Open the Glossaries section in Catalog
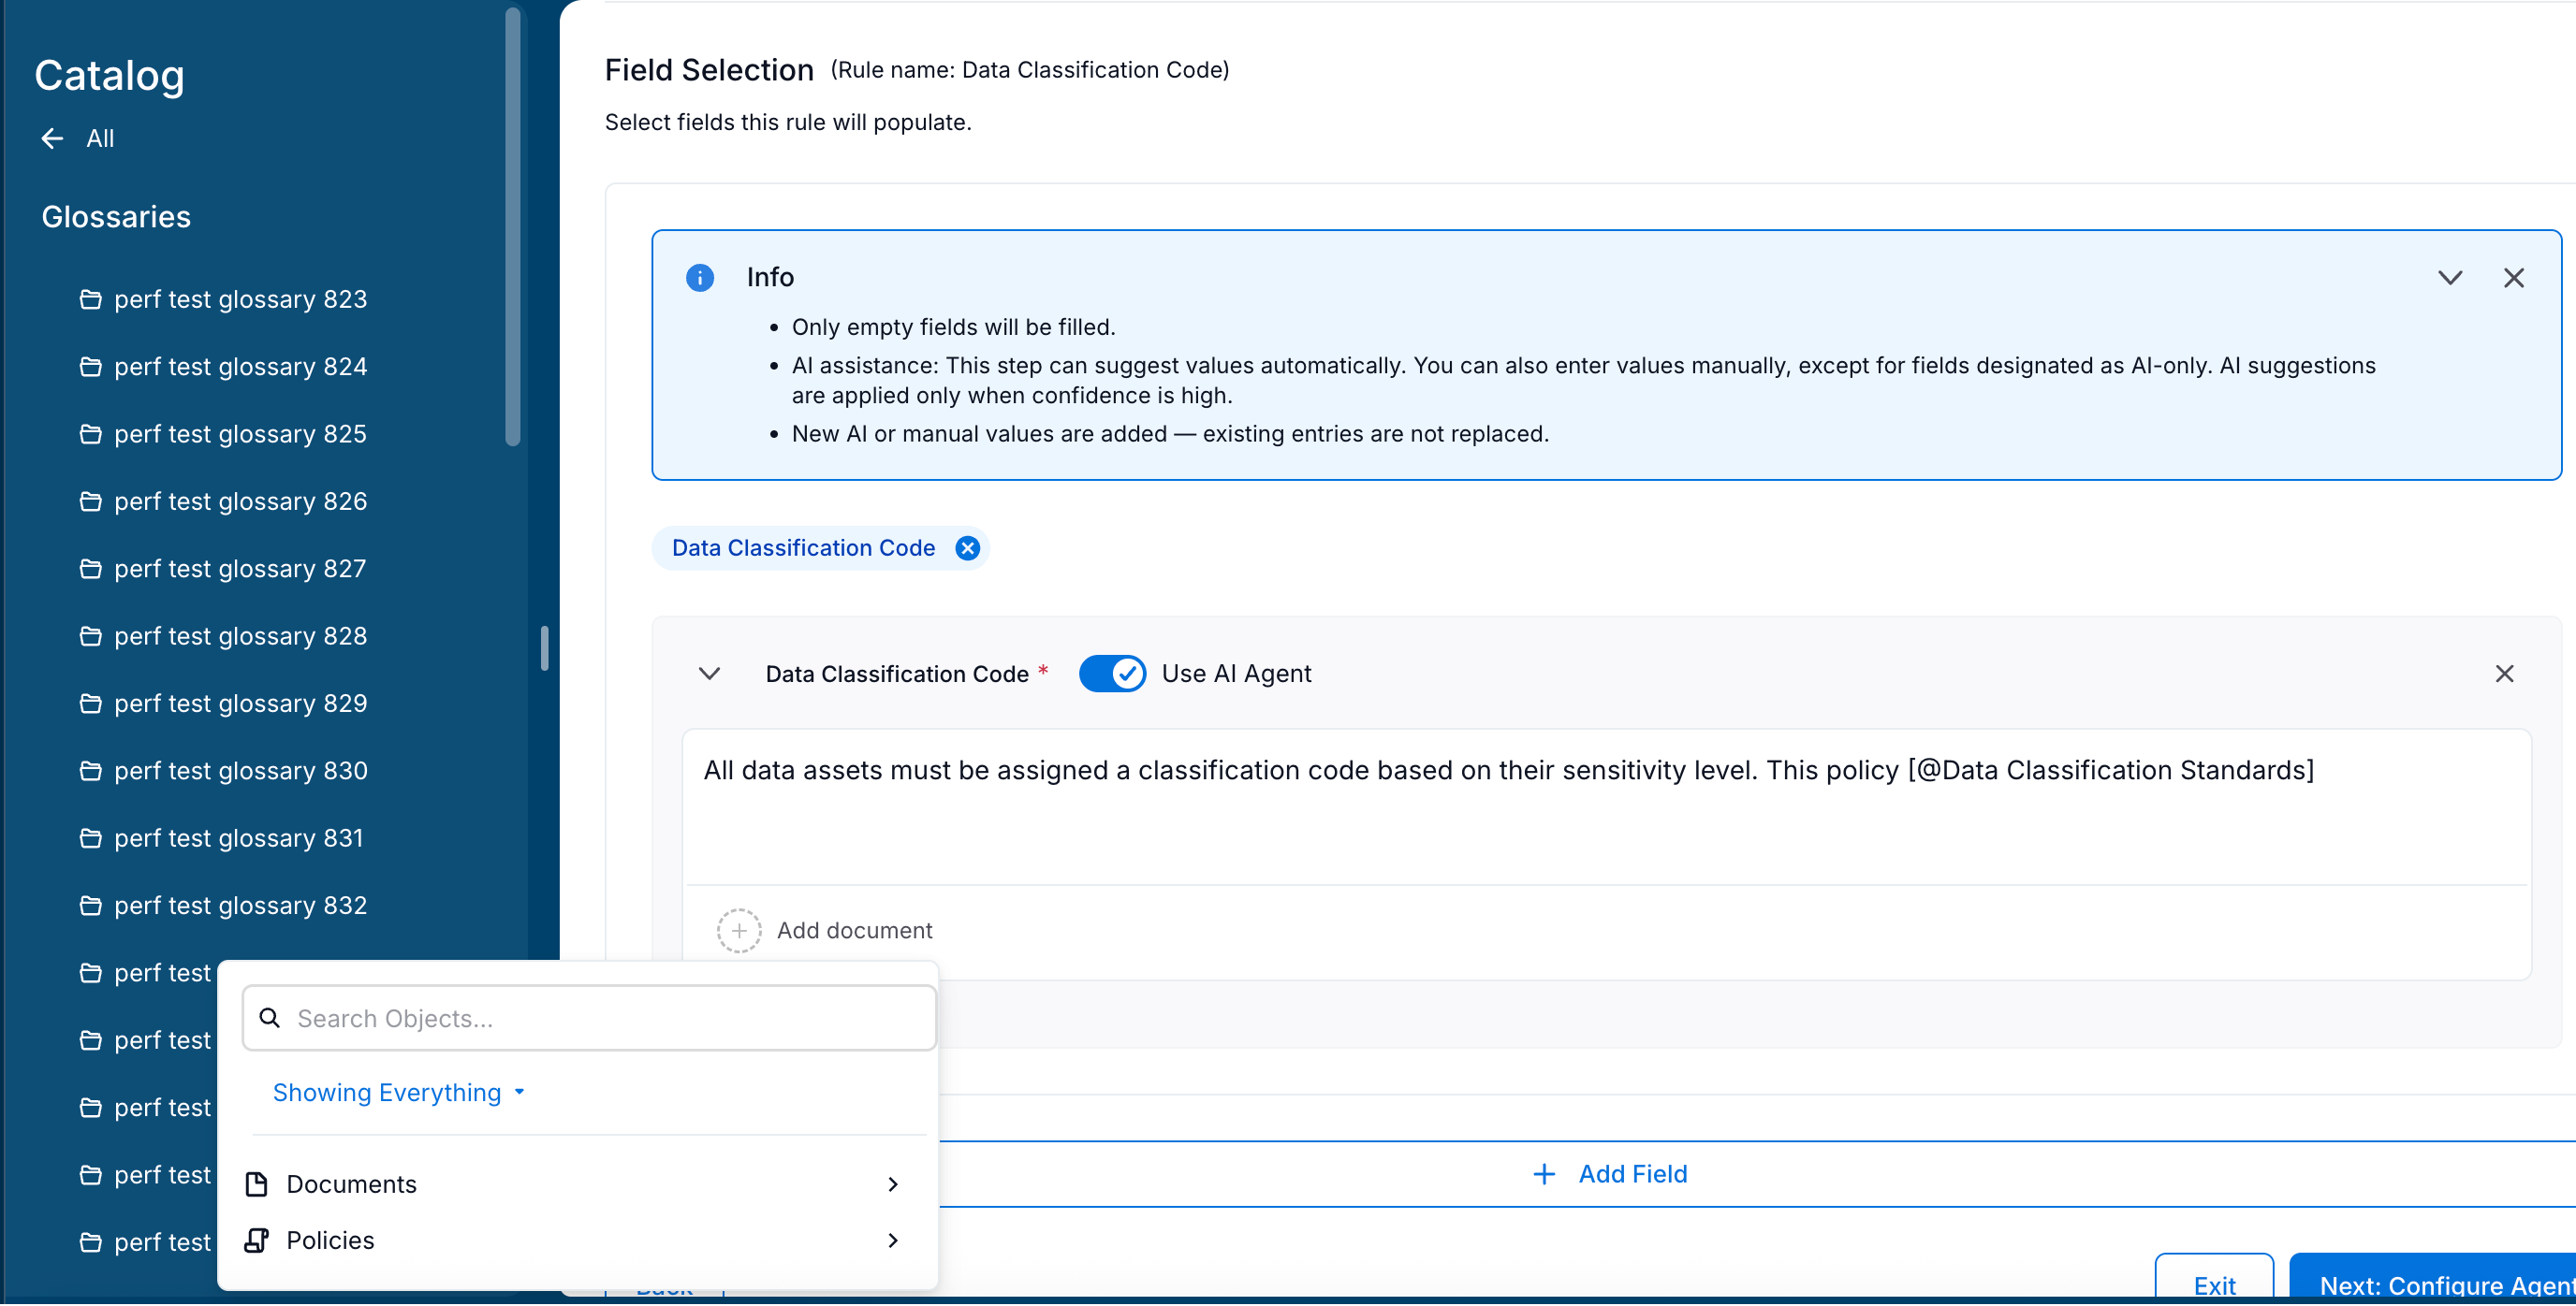The width and height of the screenshot is (2576, 1306). point(116,217)
